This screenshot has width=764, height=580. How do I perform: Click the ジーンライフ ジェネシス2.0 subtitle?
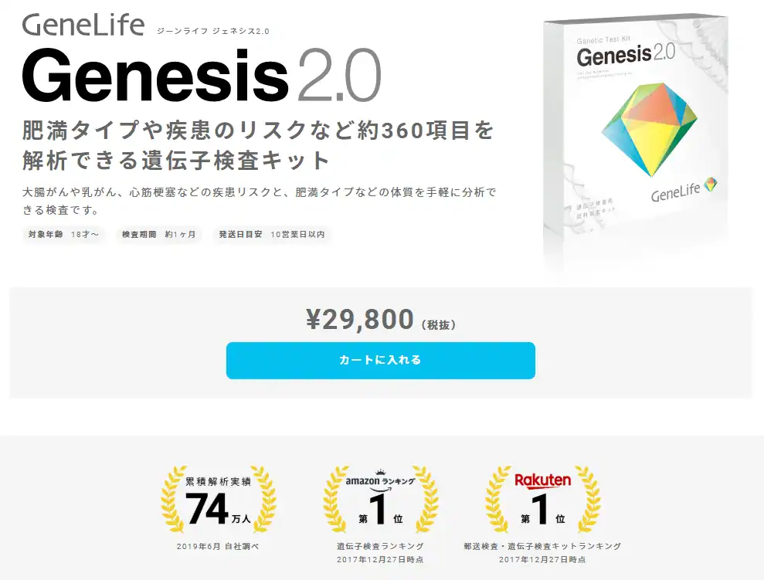coord(212,31)
